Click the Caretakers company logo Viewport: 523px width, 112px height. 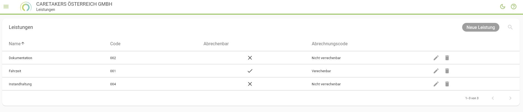26,7
